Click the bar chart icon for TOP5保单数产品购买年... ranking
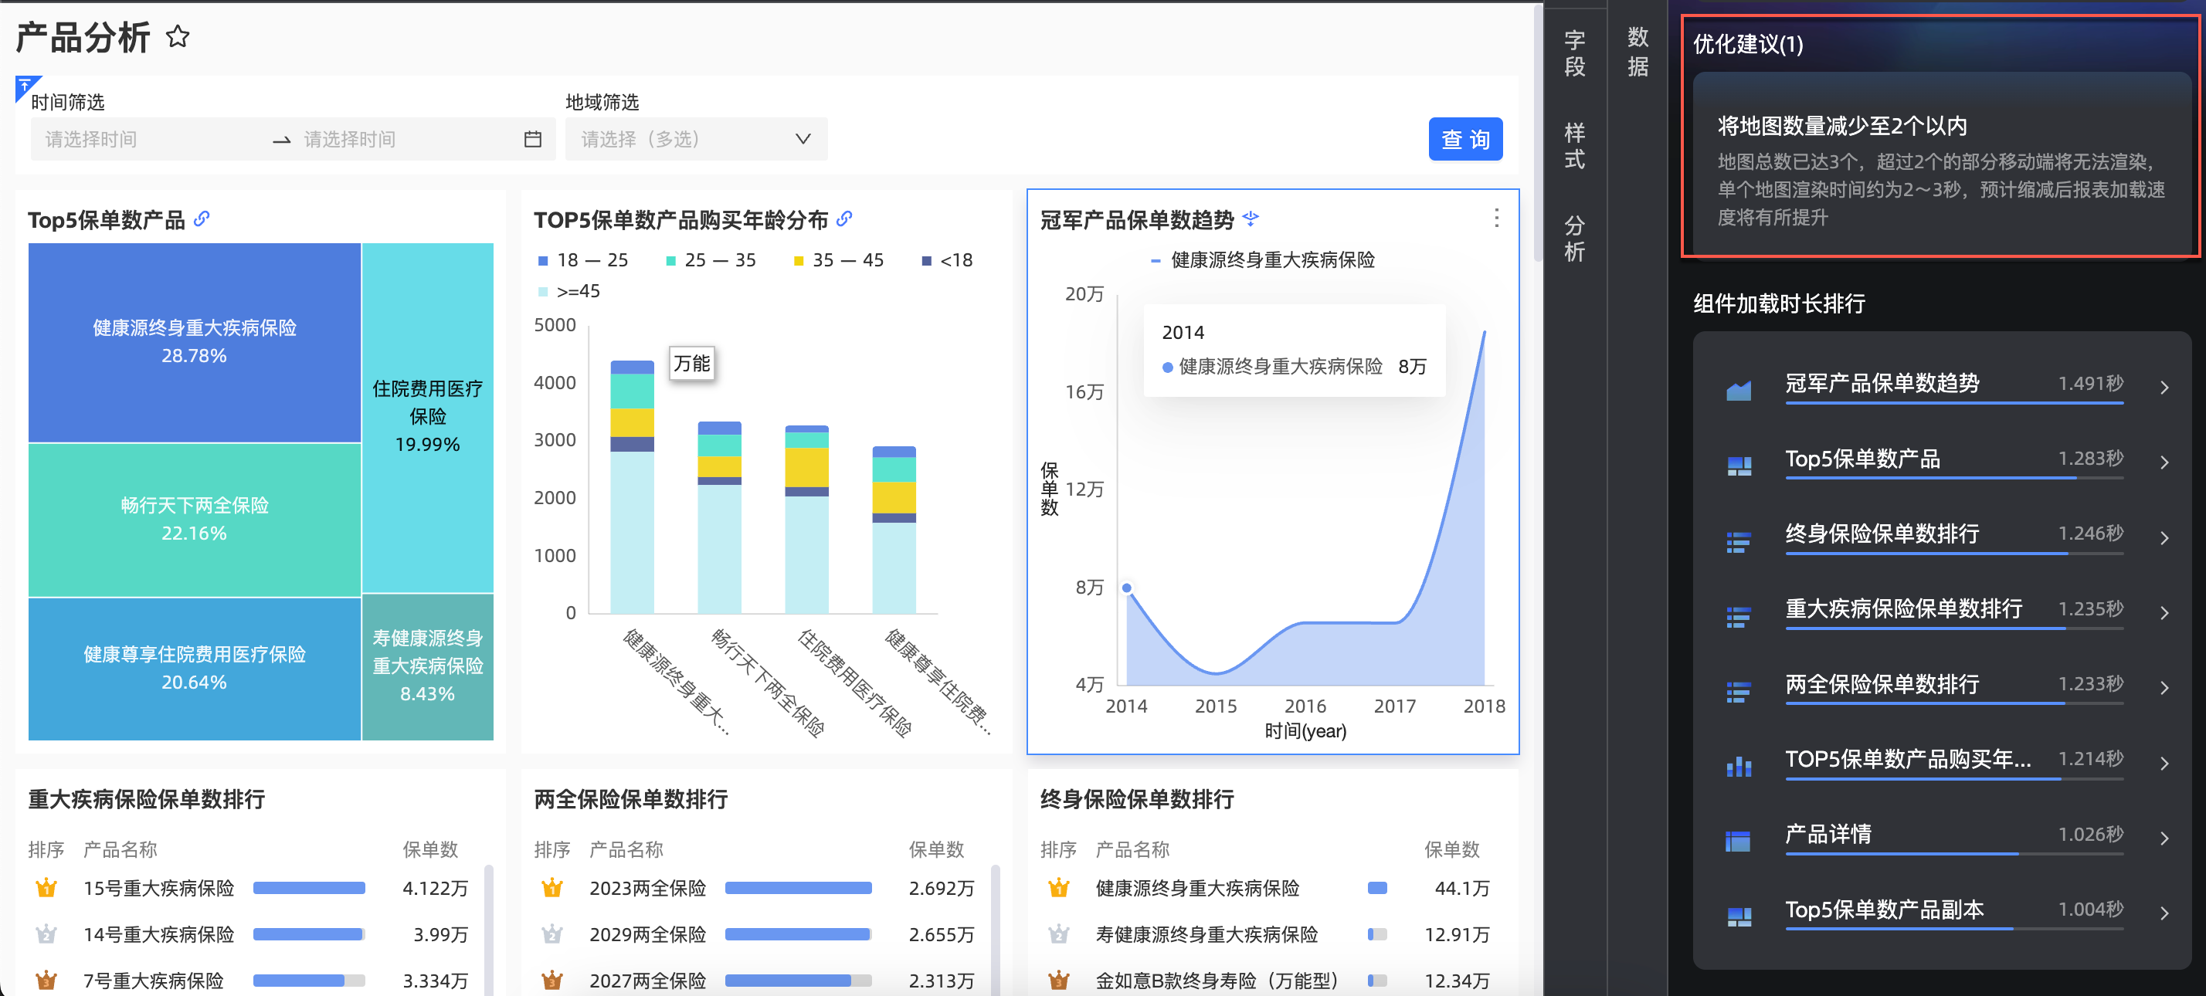This screenshot has width=2206, height=996. point(1739,766)
